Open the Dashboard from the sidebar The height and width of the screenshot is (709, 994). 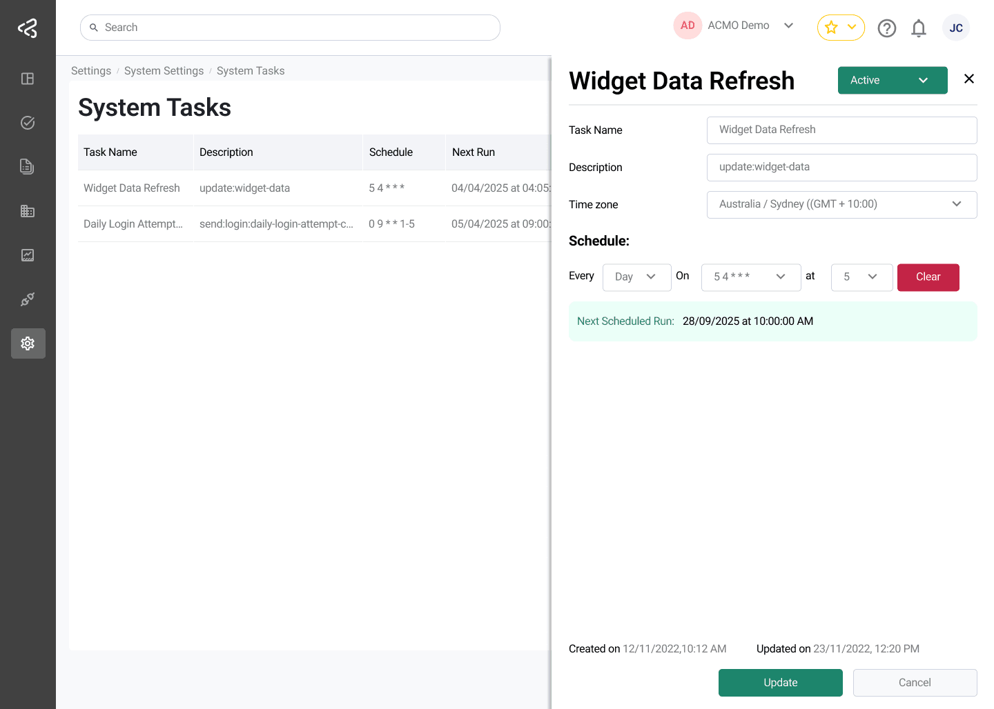pos(28,79)
